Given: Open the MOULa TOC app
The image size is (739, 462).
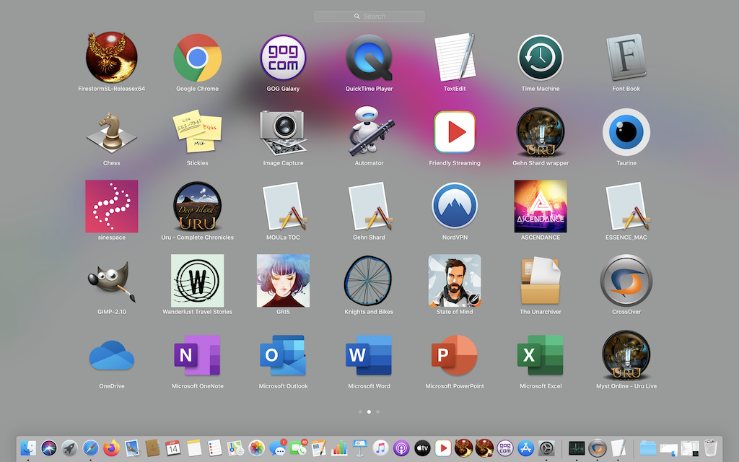Looking at the screenshot, I should pyautogui.click(x=283, y=206).
